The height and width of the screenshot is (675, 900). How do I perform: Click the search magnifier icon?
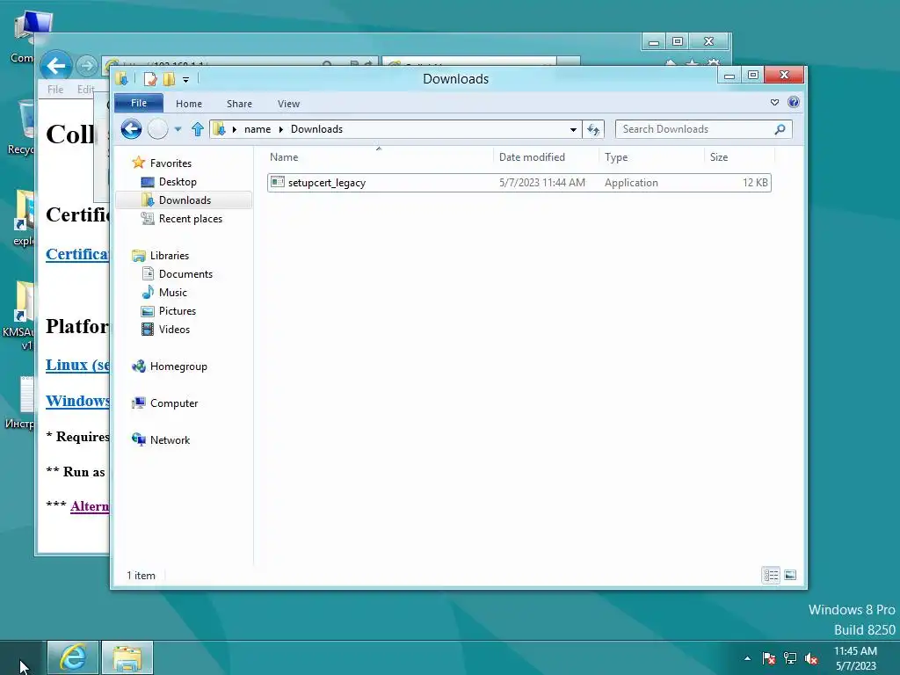point(780,129)
